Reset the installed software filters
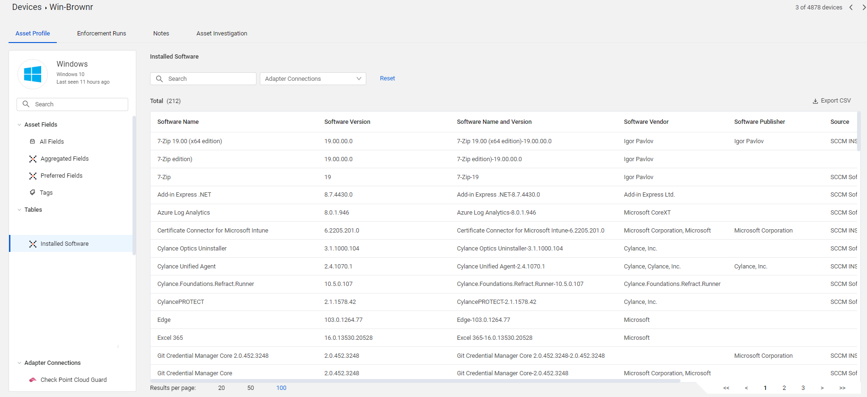 [387, 78]
